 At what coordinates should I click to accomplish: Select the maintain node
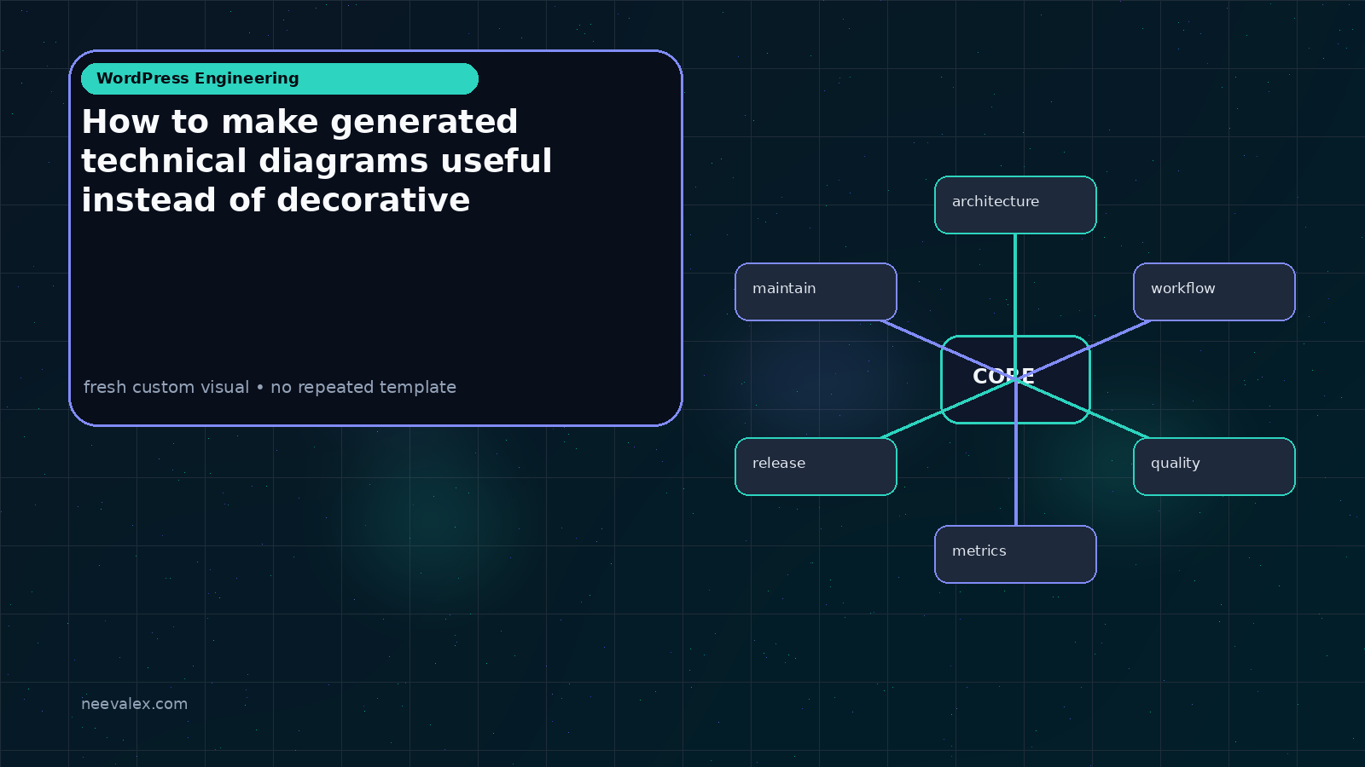[816, 291]
